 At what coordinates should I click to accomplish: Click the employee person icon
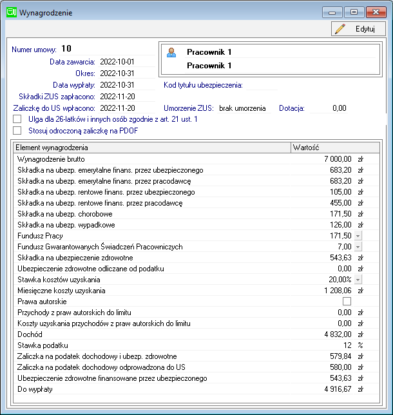pyautogui.click(x=171, y=52)
